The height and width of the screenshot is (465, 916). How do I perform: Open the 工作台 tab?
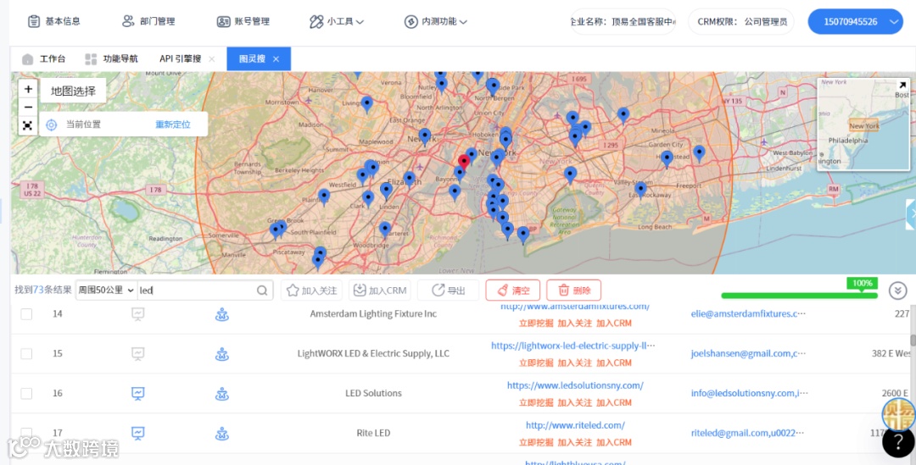pyautogui.click(x=44, y=59)
